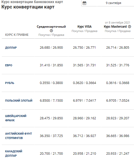Select euro Mastercard rate 31.525 / 31.776
Viewport: 134px width, 160px height.
click(x=118, y=65)
